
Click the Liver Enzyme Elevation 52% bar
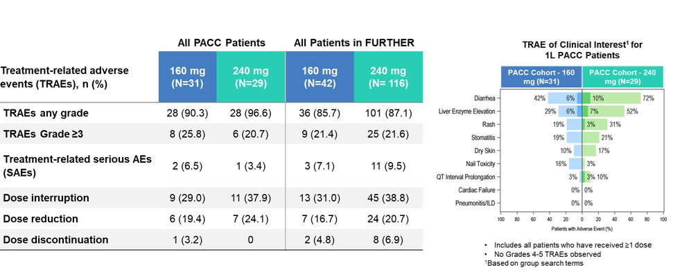[607, 111]
